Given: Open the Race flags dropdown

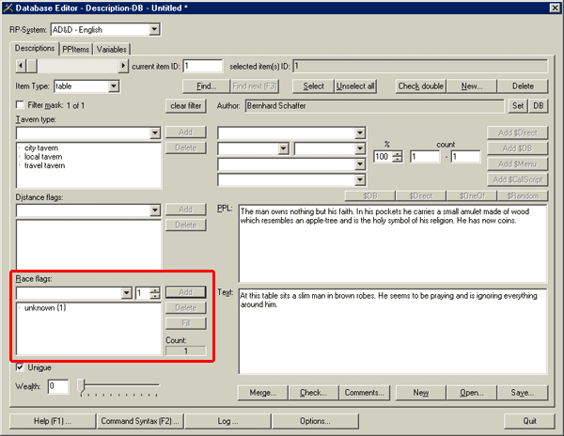Looking at the screenshot, I should click(126, 293).
